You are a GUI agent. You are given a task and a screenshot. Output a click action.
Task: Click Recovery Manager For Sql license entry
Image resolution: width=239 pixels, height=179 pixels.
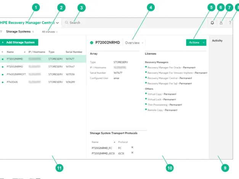[170, 83]
